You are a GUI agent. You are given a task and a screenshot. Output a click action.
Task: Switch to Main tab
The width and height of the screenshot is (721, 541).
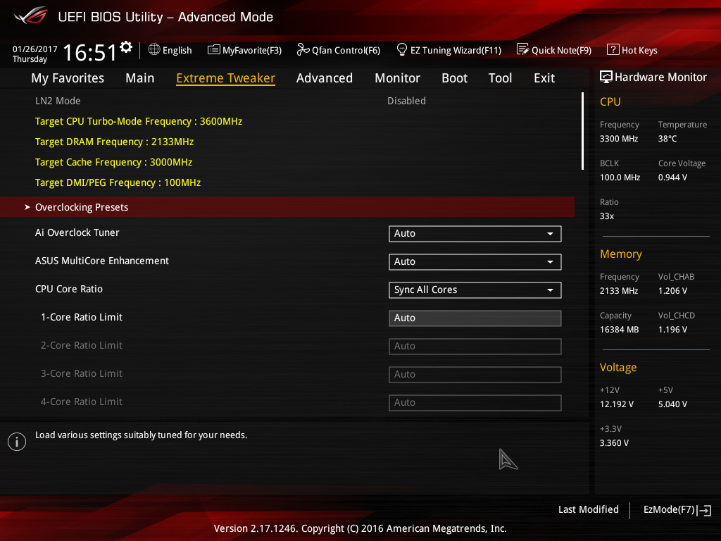pyautogui.click(x=140, y=78)
